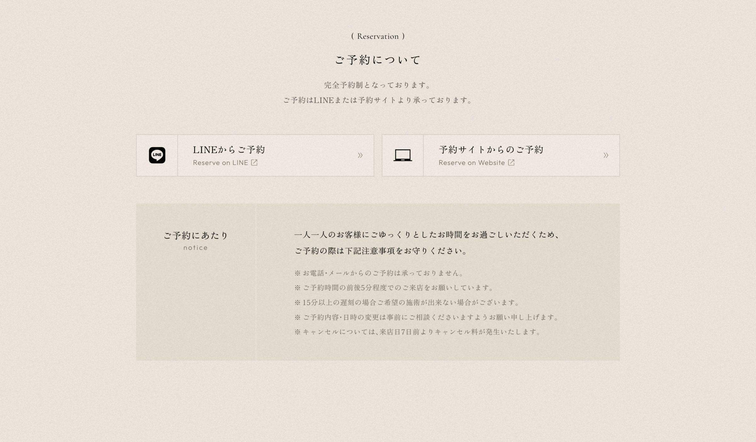This screenshot has width=756, height=442.
Task: Click the line 一人一人のお客様にごゆっくりとしたお時間を
Action: click(427, 235)
